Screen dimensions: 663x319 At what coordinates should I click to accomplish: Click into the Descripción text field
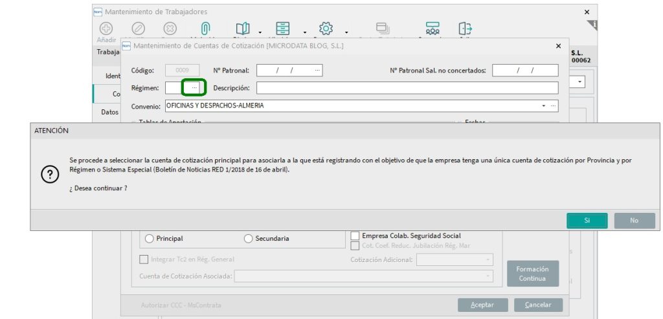[x=407, y=88]
